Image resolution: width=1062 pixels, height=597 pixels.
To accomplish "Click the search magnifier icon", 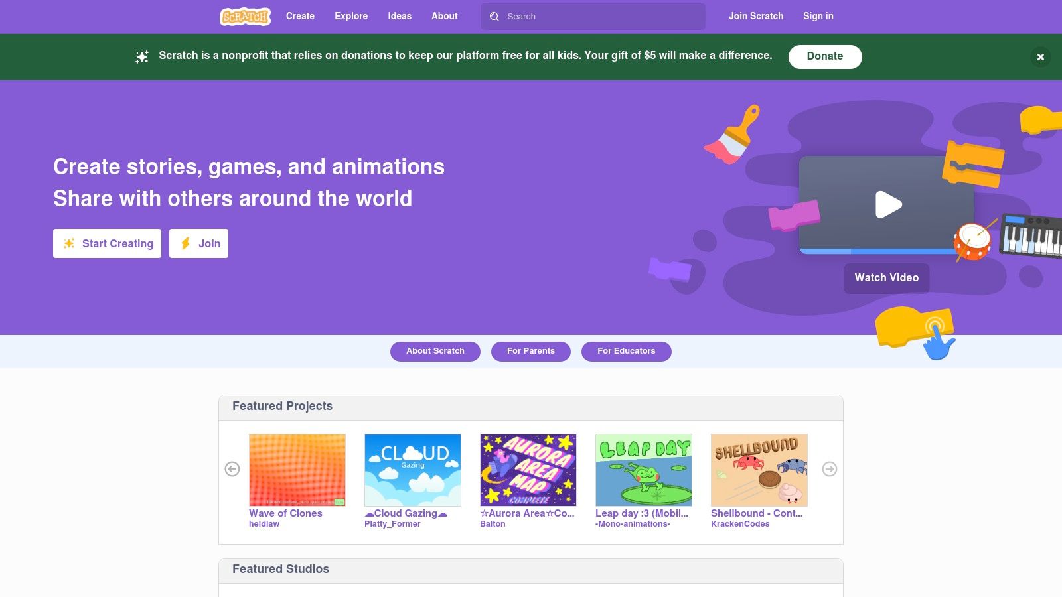I will point(494,17).
